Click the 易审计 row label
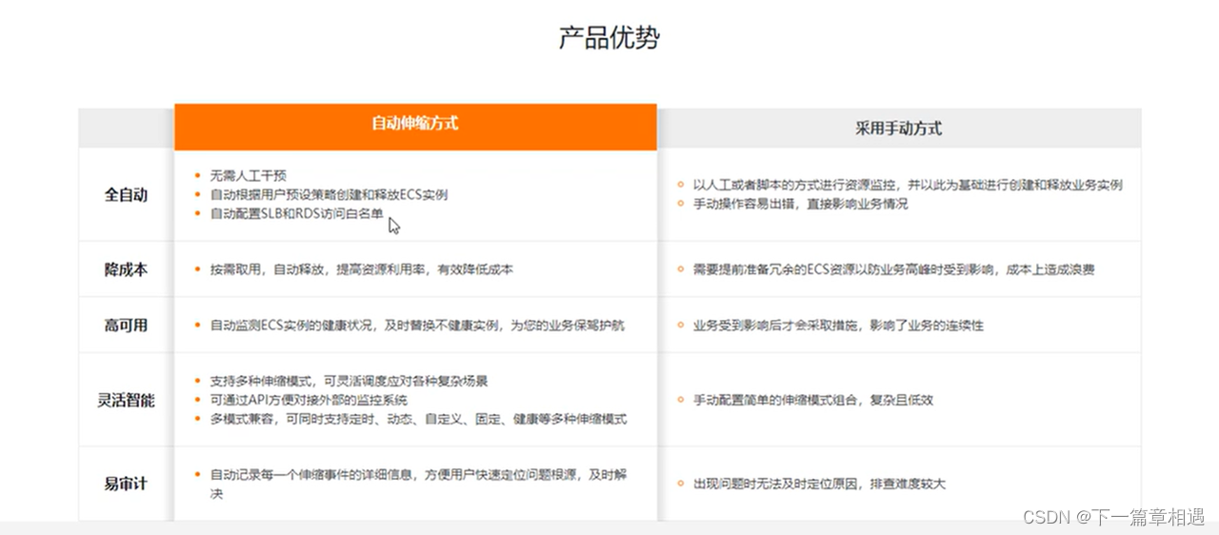The image size is (1219, 535). coord(126,484)
